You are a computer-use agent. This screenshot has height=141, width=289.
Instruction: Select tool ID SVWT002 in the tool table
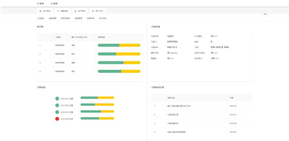point(60,54)
